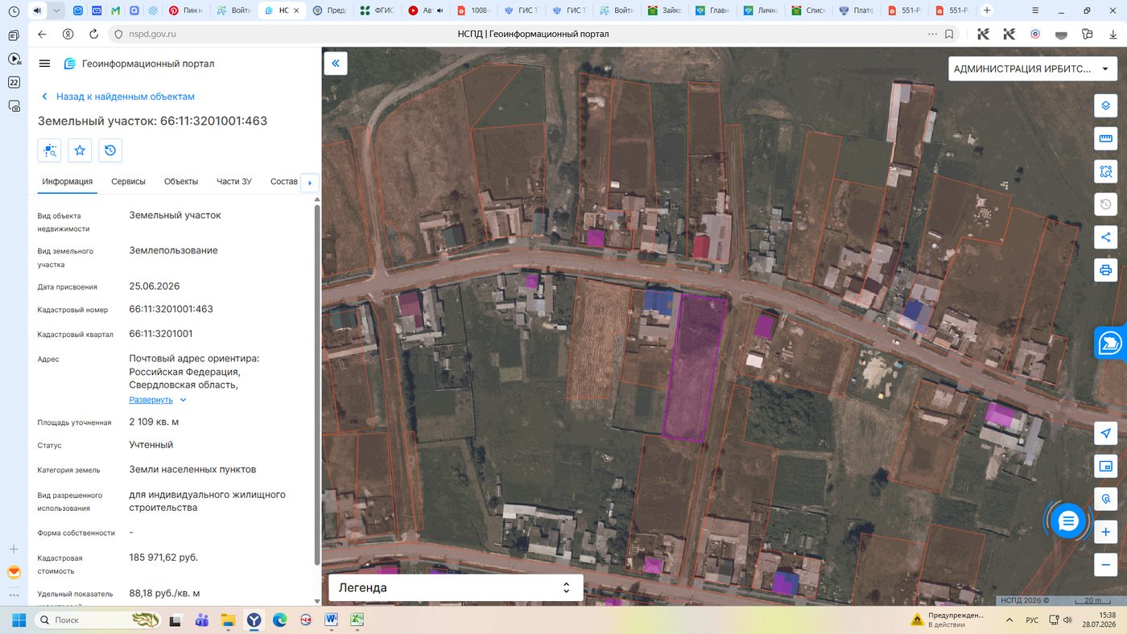
Task: Add land parcel to favorites star
Action: point(80,150)
